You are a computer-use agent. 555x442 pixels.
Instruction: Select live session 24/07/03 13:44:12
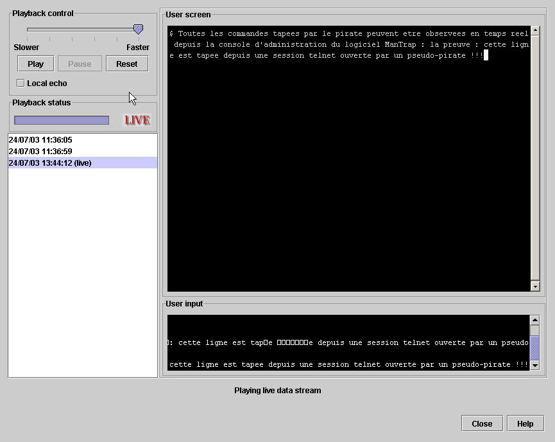(83, 163)
